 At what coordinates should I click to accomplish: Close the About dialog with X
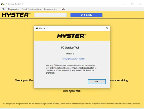107,28
